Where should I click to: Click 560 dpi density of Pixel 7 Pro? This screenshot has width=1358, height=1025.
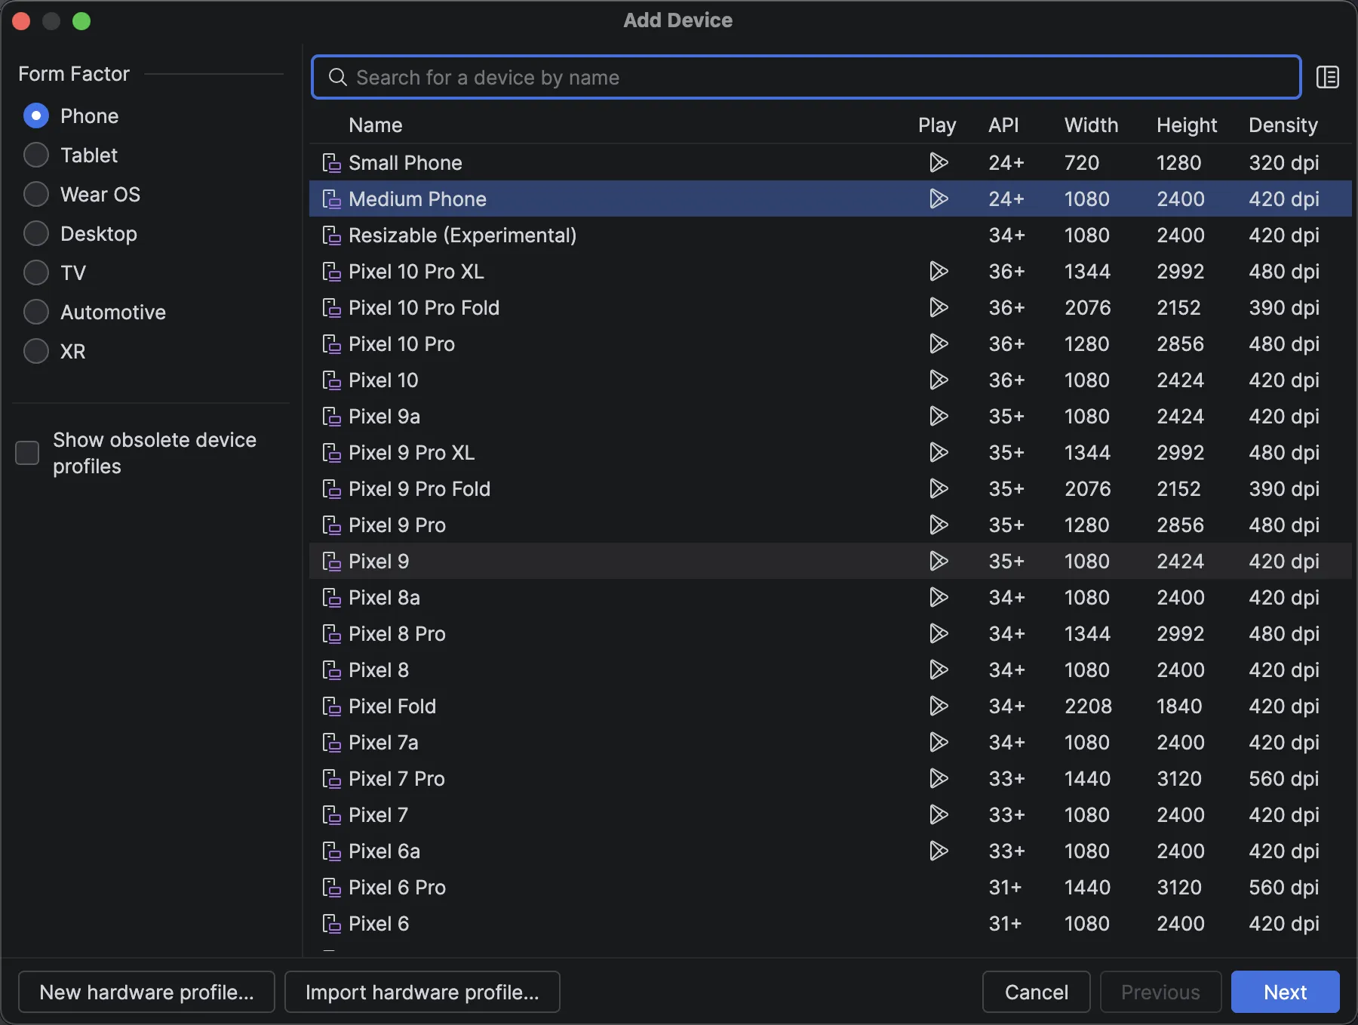(1283, 779)
